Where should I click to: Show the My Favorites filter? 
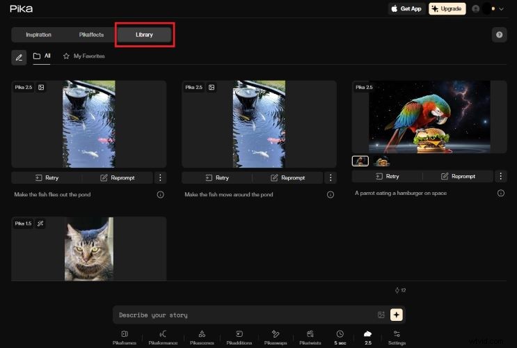[x=83, y=56]
